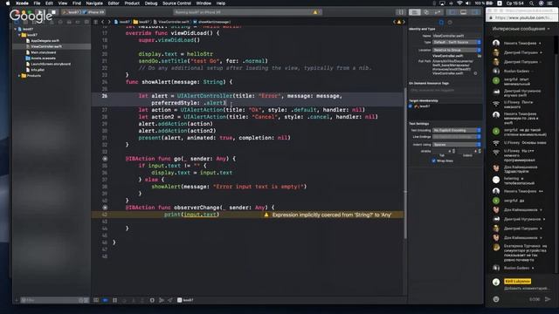Open the Editor menu
The width and height of the screenshot is (559, 314).
tap(114, 3)
